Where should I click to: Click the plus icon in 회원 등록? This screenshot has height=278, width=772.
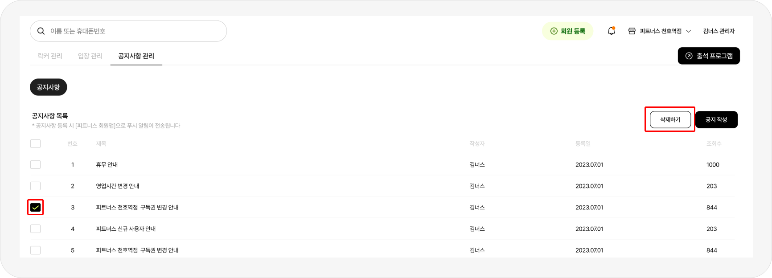click(554, 31)
